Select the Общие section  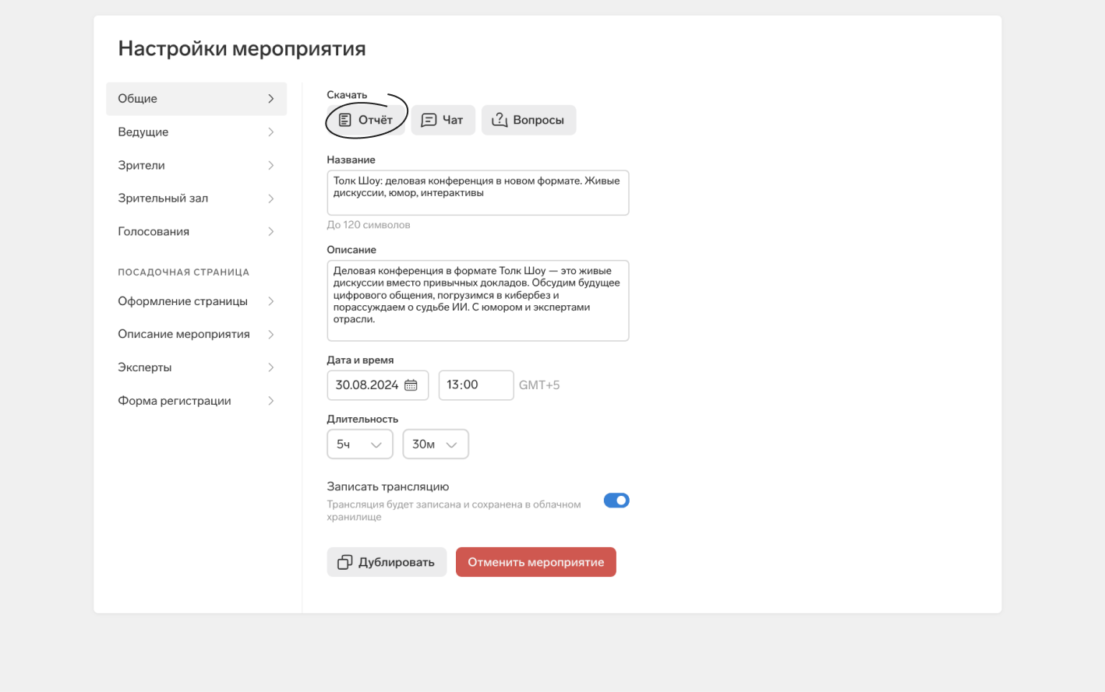tap(196, 99)
